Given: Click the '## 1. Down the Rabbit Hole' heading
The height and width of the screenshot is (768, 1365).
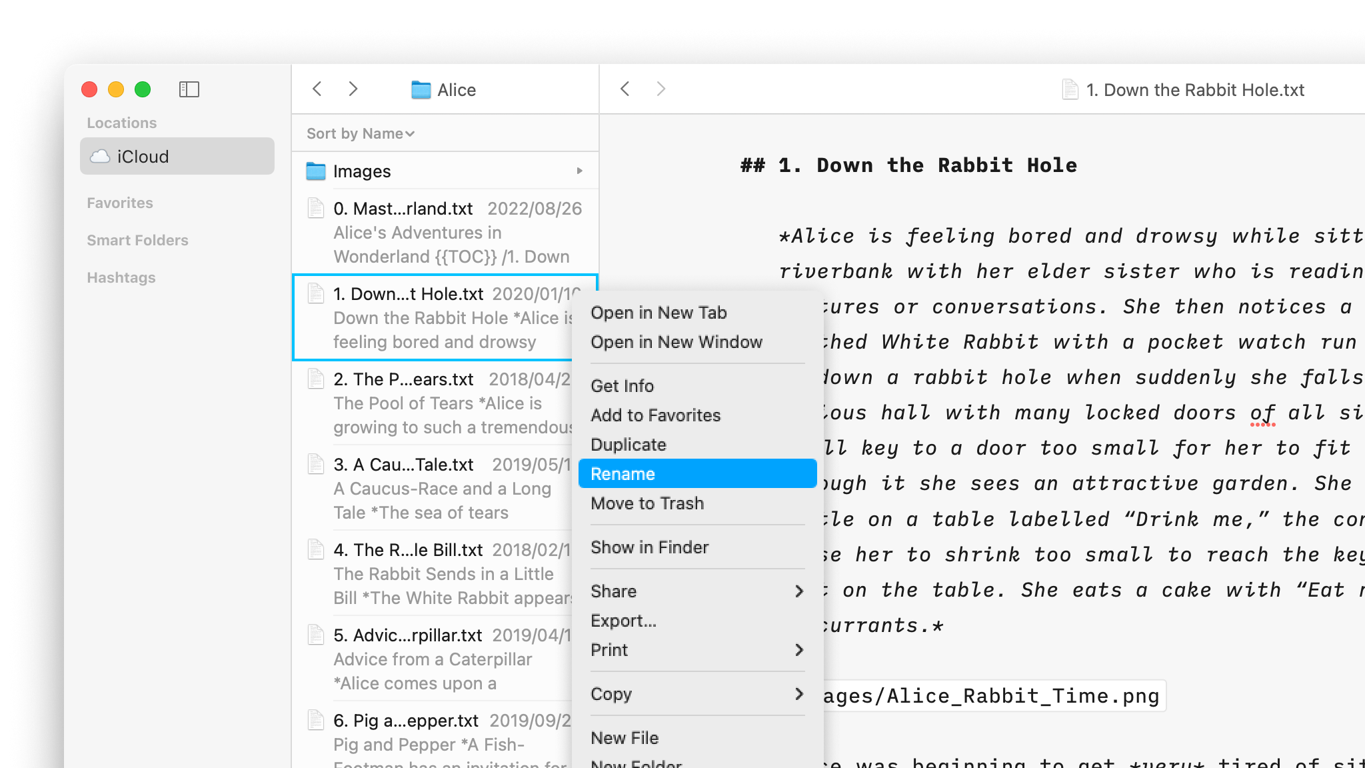Looking at the screenshot, I should [908, 165].
